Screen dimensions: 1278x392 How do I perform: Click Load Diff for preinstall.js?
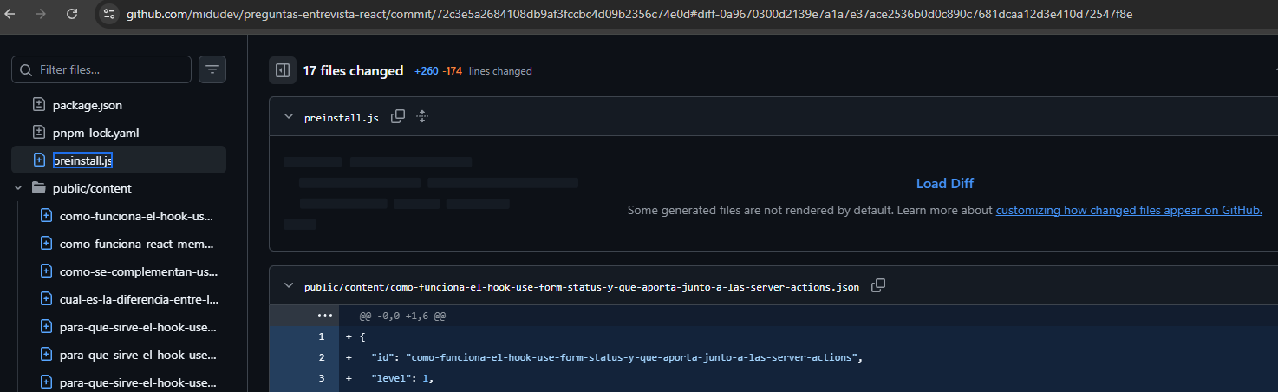coord(944,184)
